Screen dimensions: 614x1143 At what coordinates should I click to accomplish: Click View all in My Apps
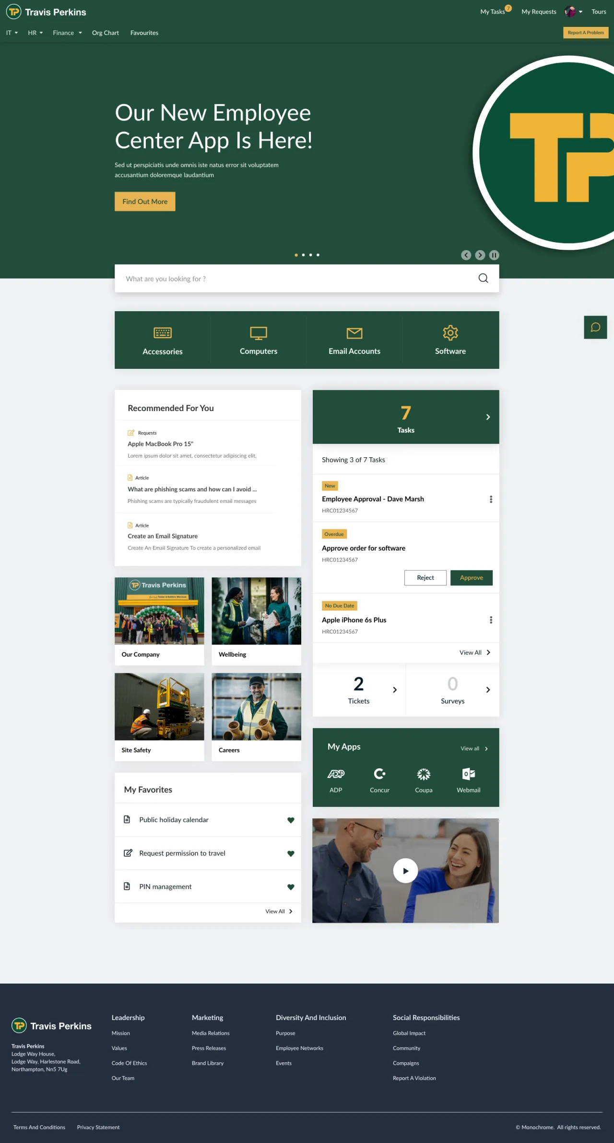(x=474, y=748)
